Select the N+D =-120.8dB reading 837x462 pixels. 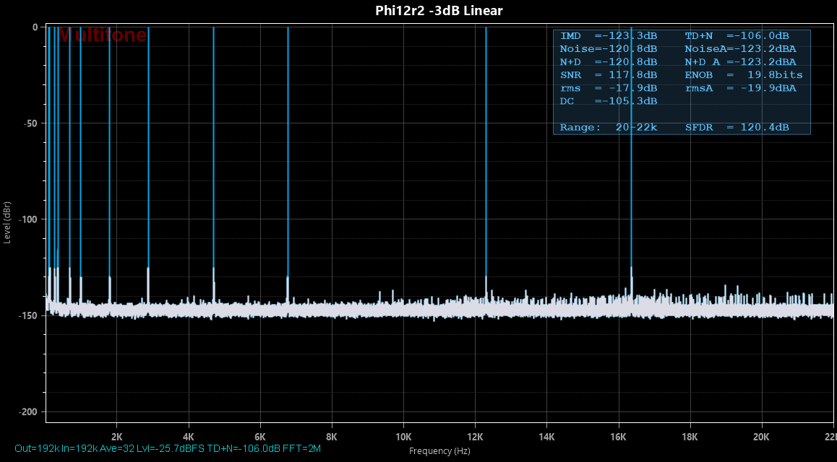click(x=609, y=62)
